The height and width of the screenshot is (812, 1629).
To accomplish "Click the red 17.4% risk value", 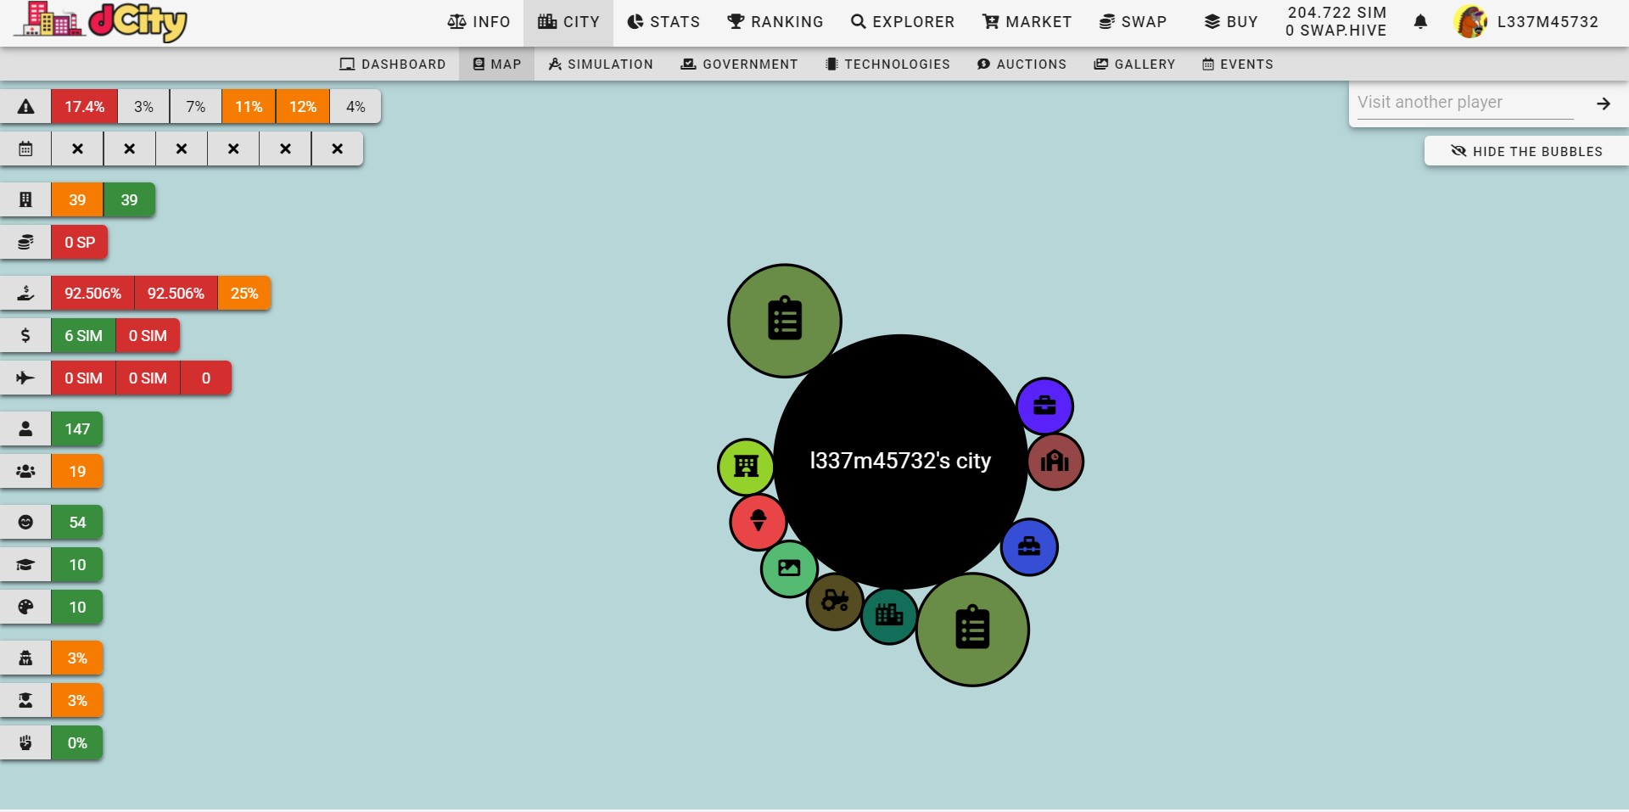I will (x=84, y=107).
